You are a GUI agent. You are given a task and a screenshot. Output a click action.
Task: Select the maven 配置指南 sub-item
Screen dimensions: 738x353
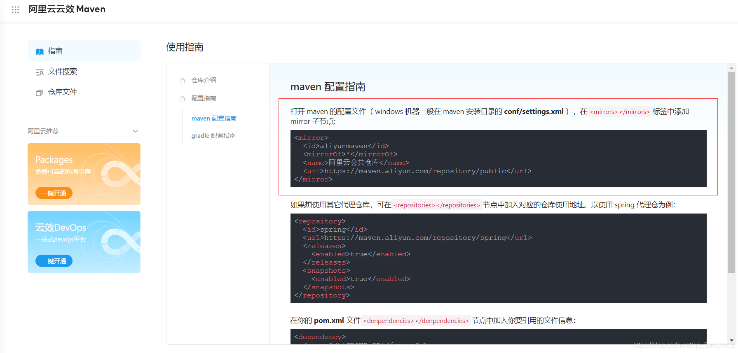click(x=214, y=118)
